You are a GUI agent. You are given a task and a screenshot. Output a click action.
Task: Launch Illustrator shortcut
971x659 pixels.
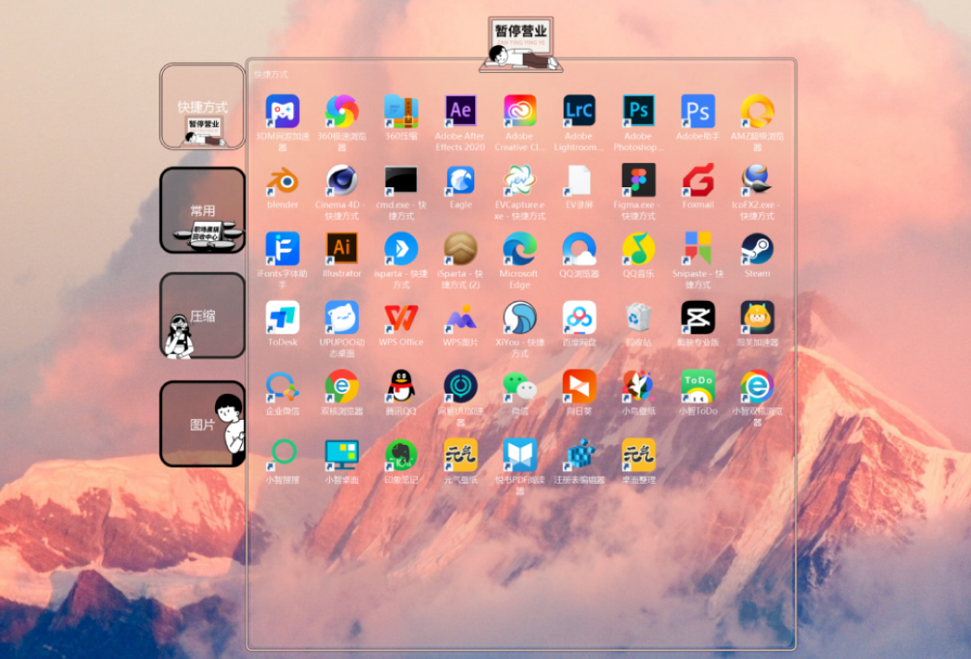coord(342,248)
